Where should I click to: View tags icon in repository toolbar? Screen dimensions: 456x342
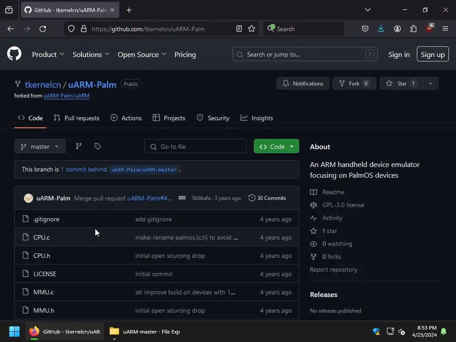pos(98,146)
